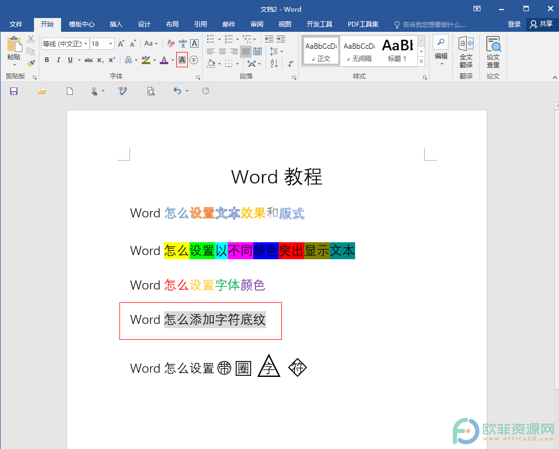The width and height of the screenshot is (559, 449).
Task: Open the 文件 tab
Action: (x=16, y=24)
